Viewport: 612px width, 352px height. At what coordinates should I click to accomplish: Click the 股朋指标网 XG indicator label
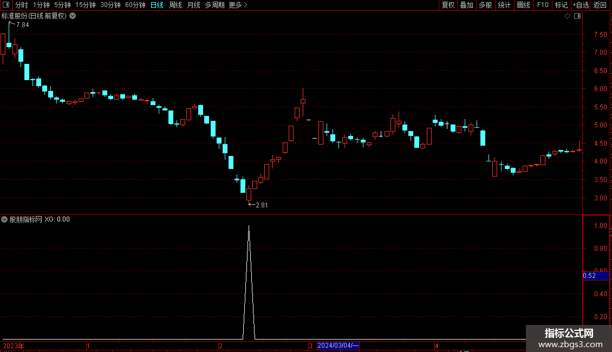click(x=40, y=219)
